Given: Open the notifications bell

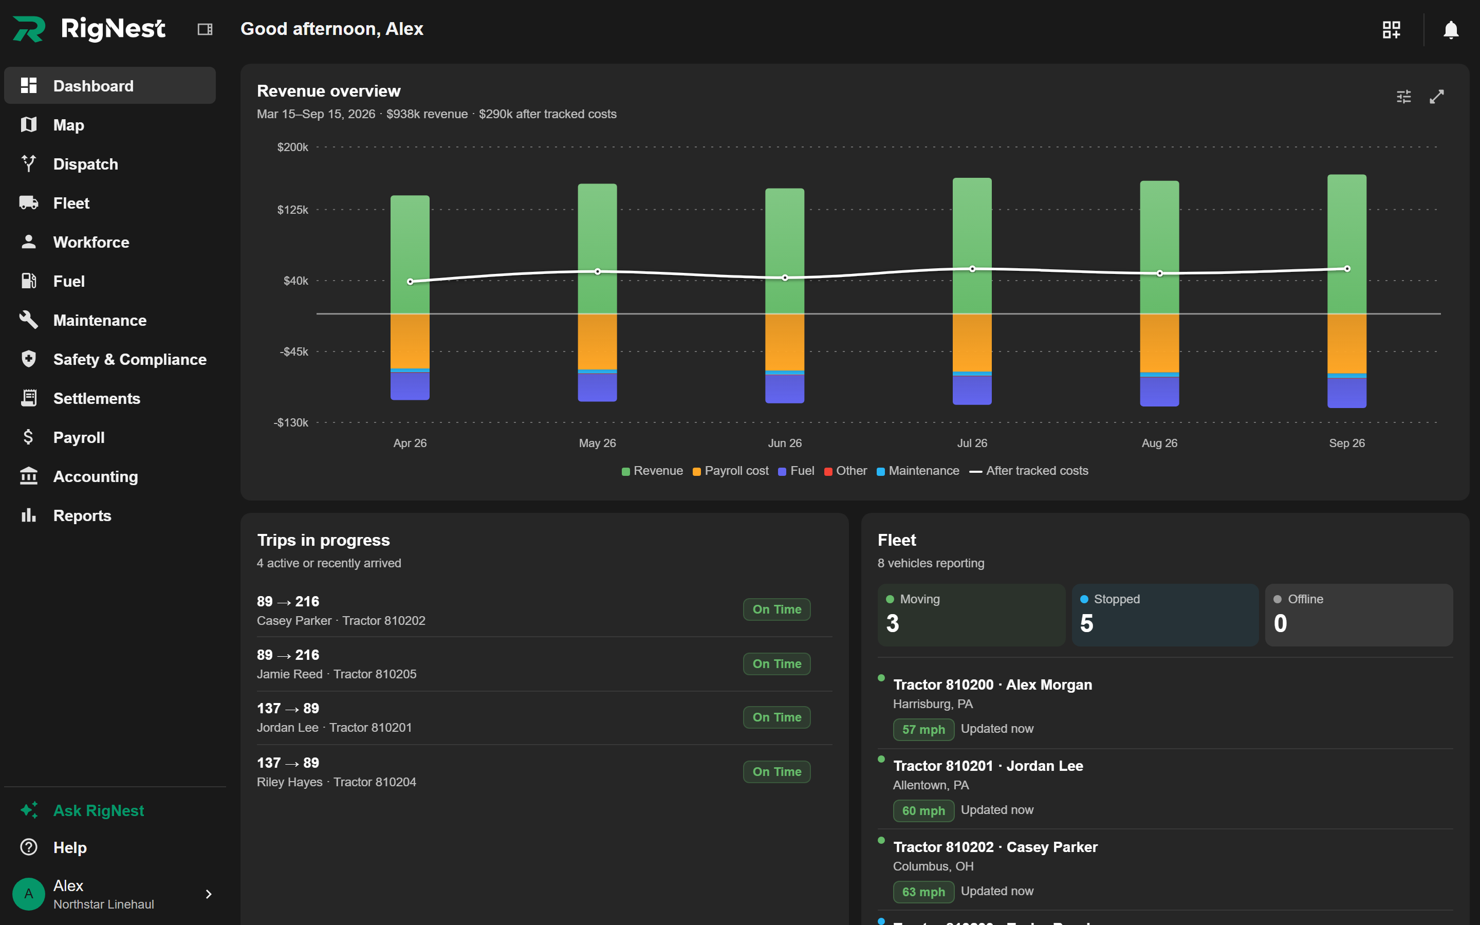Looking at the screenshot, I should [1451, 29].
